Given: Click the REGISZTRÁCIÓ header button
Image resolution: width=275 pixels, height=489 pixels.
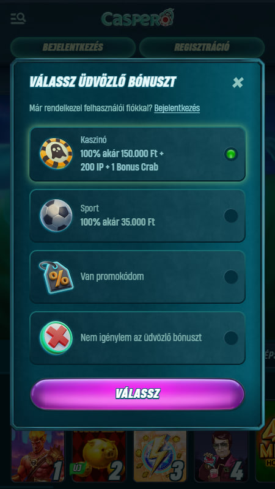Looking at the screenshot, I should (202, 47).
